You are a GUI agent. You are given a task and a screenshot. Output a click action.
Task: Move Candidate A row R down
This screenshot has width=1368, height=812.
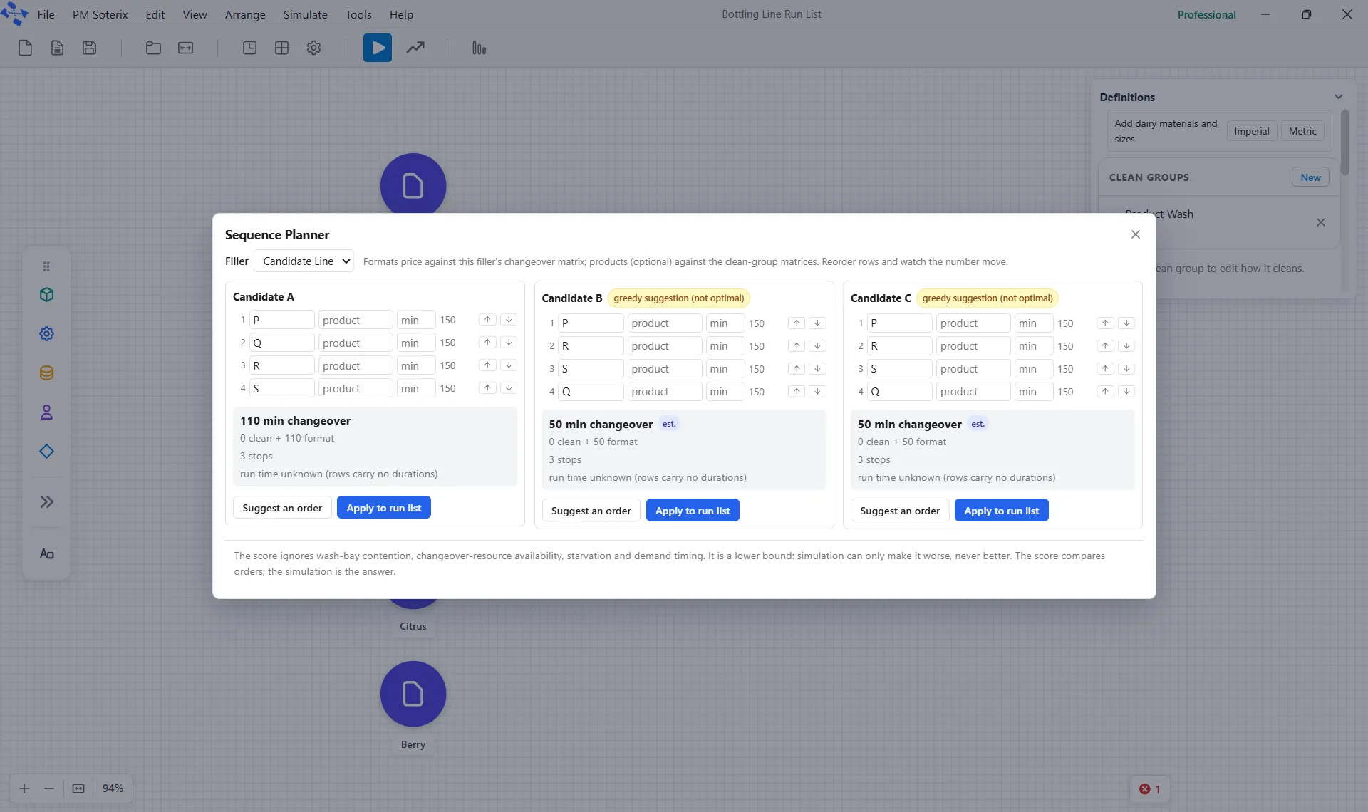[509, 365]
